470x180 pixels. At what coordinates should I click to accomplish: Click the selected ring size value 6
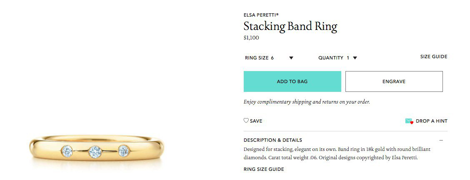272,58
